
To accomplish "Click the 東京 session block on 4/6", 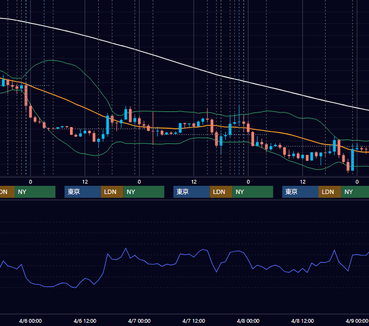I will coord(82,192).
